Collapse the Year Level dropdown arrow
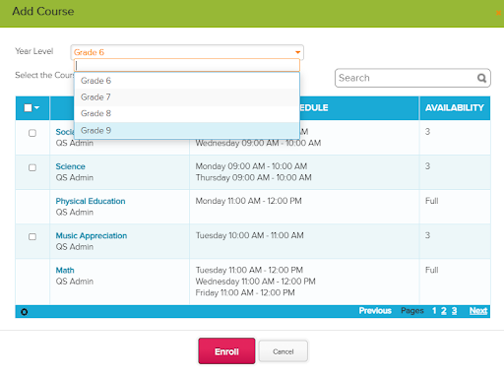The height and width of the screenshot is (378, 504). 297,52
